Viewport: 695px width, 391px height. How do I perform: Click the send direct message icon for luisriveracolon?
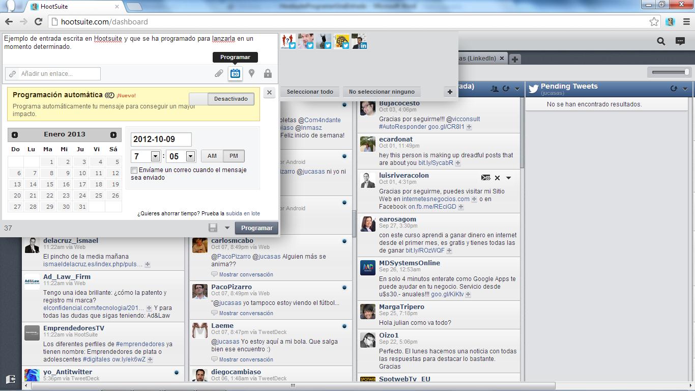click(486, 178)
